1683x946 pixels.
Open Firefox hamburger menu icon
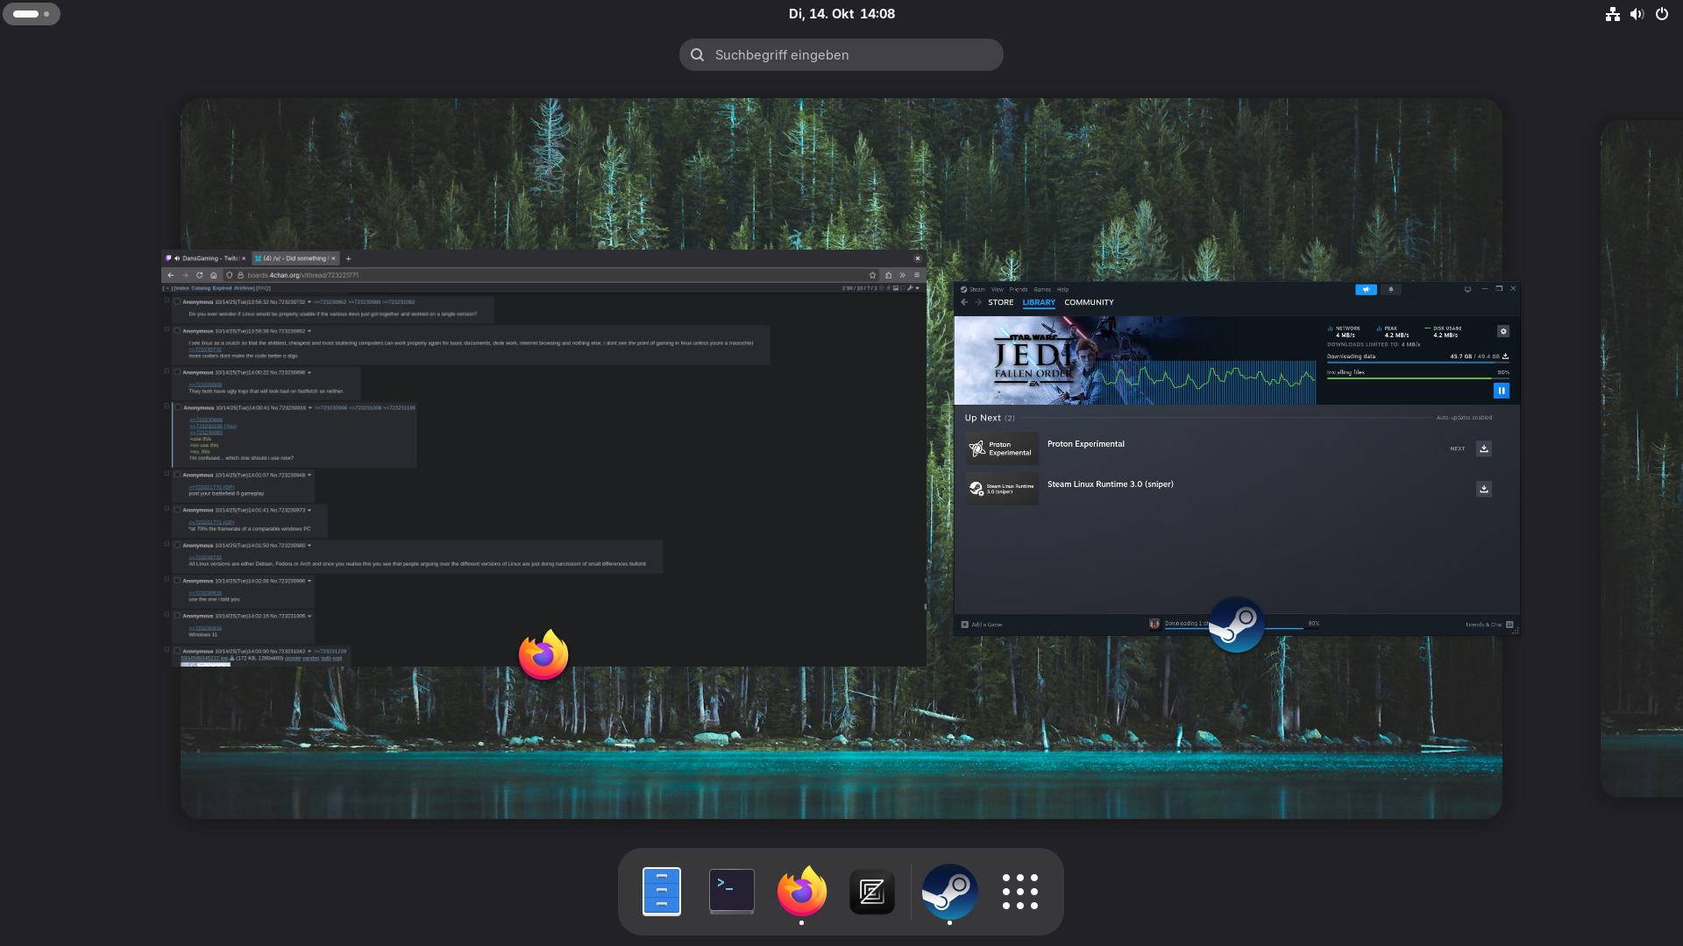[917, 275]
